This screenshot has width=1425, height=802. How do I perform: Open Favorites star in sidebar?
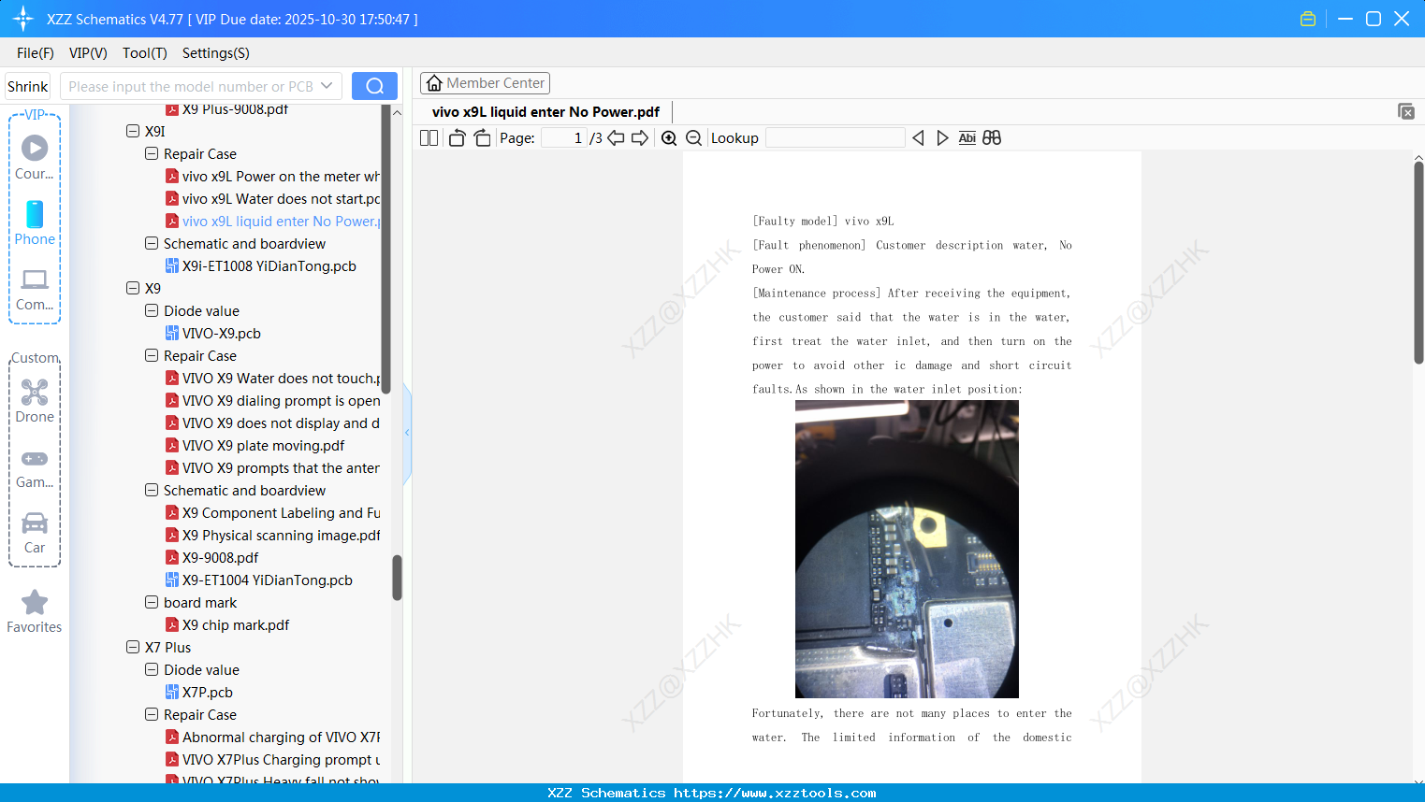[x=35, y=611]
